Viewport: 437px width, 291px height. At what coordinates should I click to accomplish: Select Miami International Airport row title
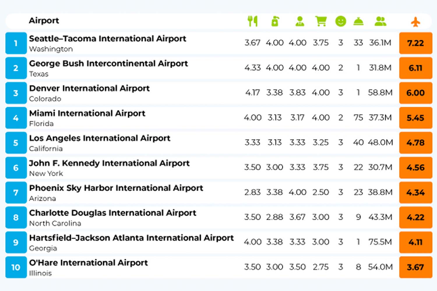(x=87, y=113)
